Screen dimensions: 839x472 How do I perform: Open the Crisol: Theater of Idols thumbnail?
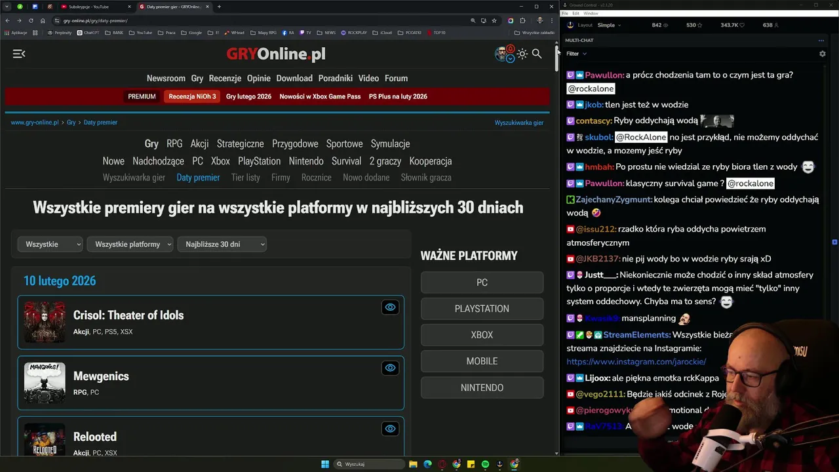tap(45, 323)
